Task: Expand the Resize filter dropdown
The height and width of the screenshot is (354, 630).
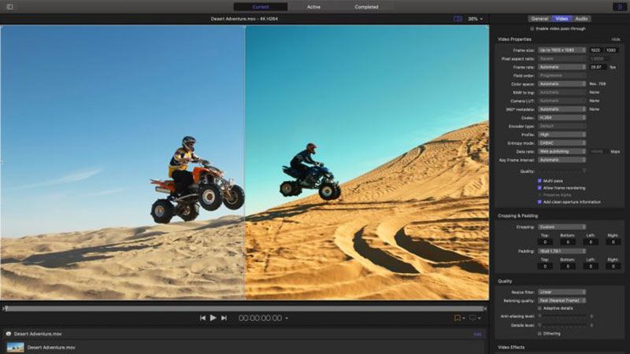Action: [561, 291]
